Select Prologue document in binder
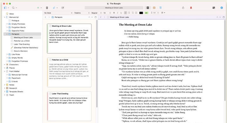Viewport: 227px width, 123px height. point(15,21)
